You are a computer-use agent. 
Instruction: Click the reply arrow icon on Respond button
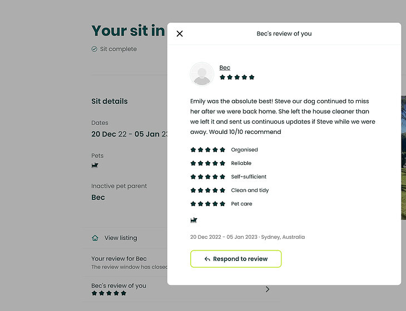(207, 259)
